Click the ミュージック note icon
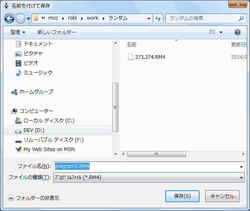 pos(18,73)
